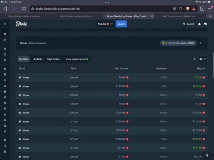Click the document list icon in sidebar
The width and height of the screenshot is (214, 160).
[x=5, y=140]
